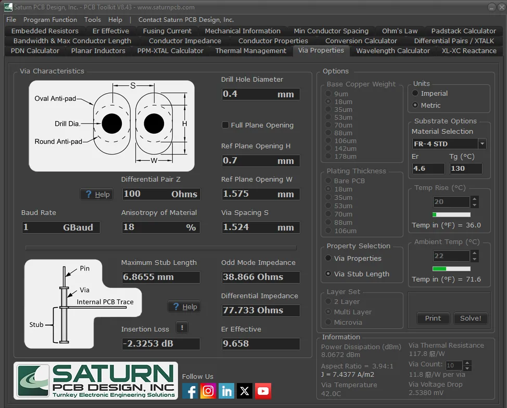The height and width of the screenshot is (408, 507).
Task: Open Saturn's LinkedIn page icon
Action: [226, 391]
